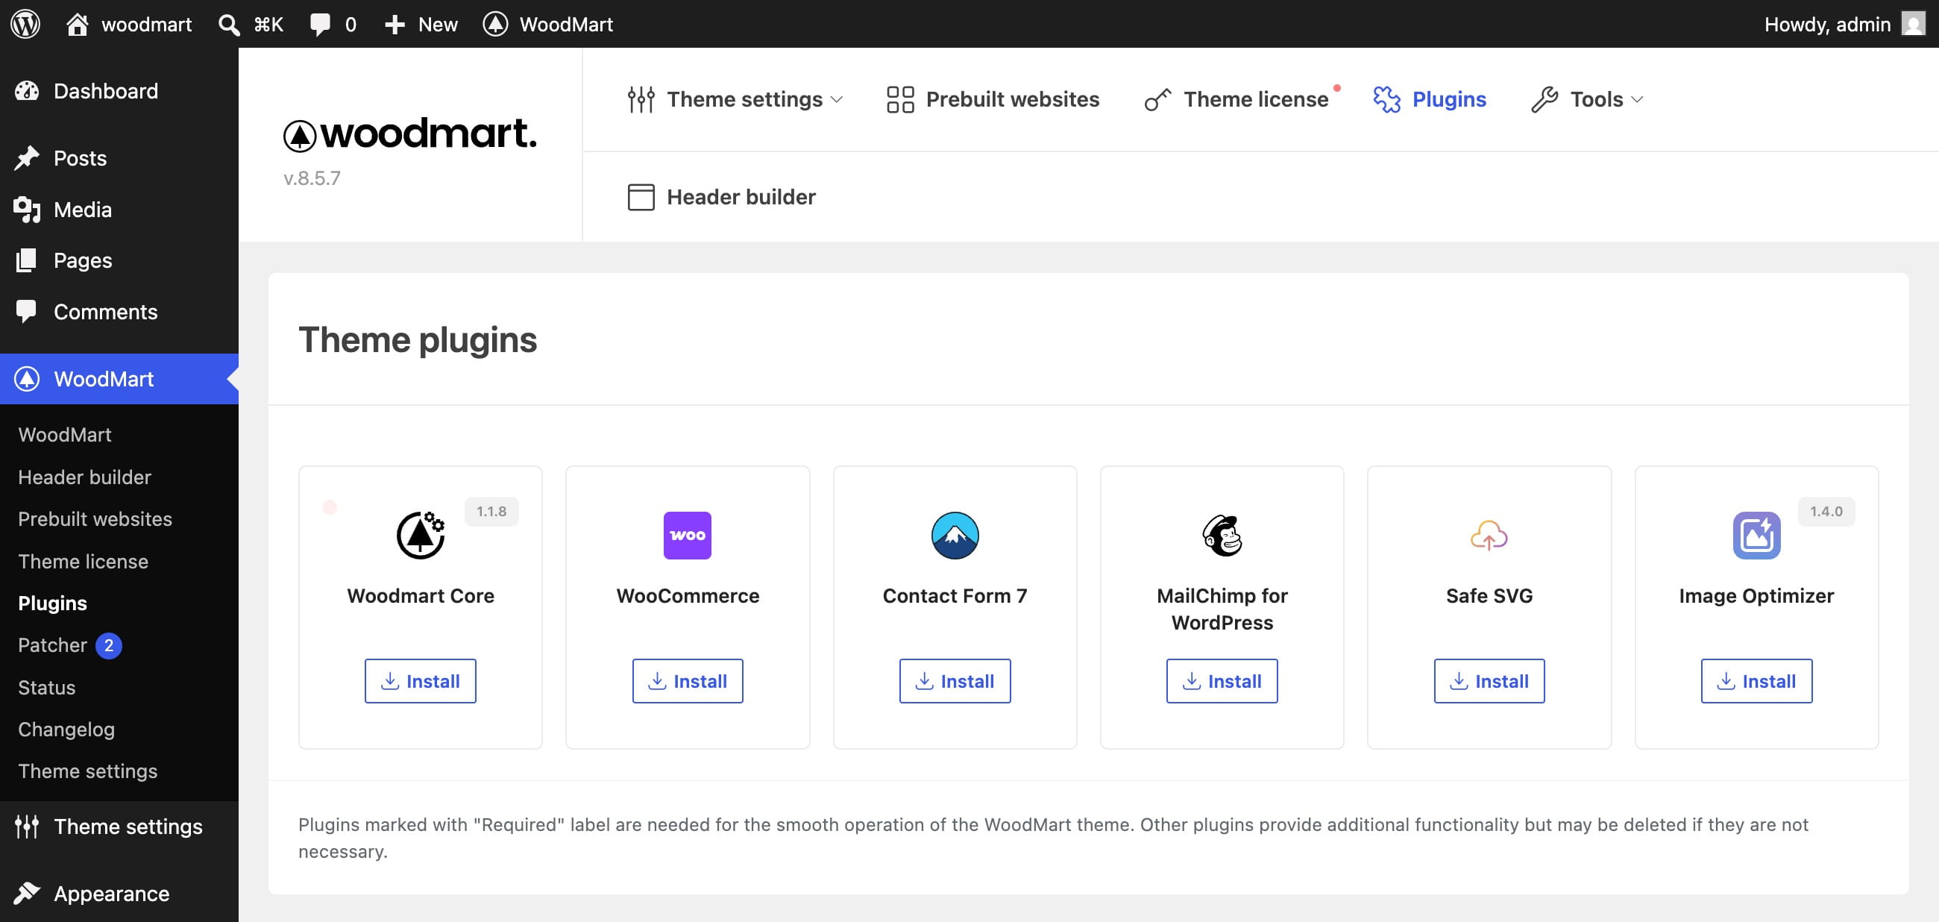Select WoodMart top-level sidebar menu
This screenshot has height=922, width=1939.
[119, 379]
